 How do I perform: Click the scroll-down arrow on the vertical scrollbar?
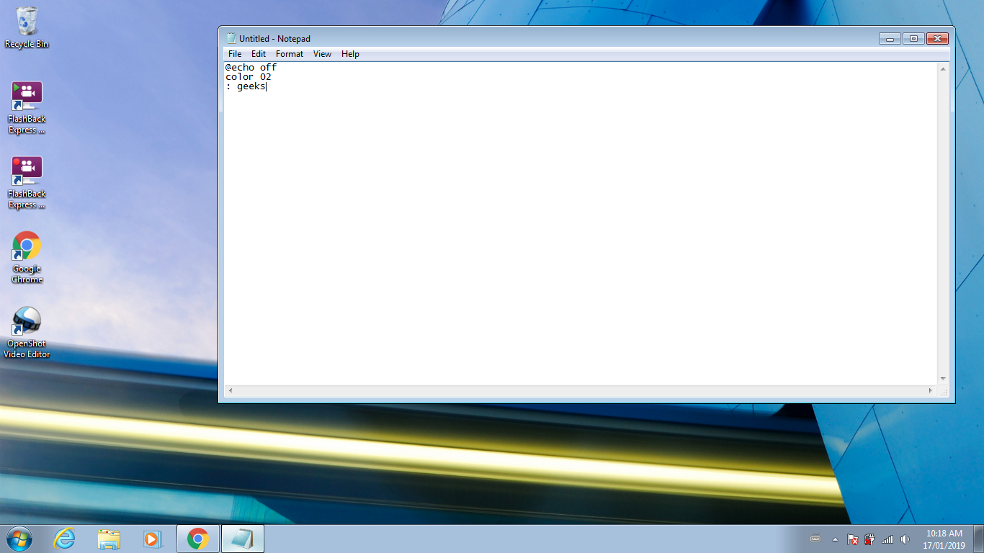tap(942, 377)
